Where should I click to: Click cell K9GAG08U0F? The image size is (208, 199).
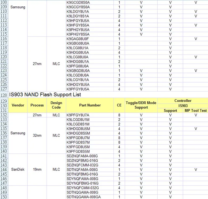(x=90, y=39)
